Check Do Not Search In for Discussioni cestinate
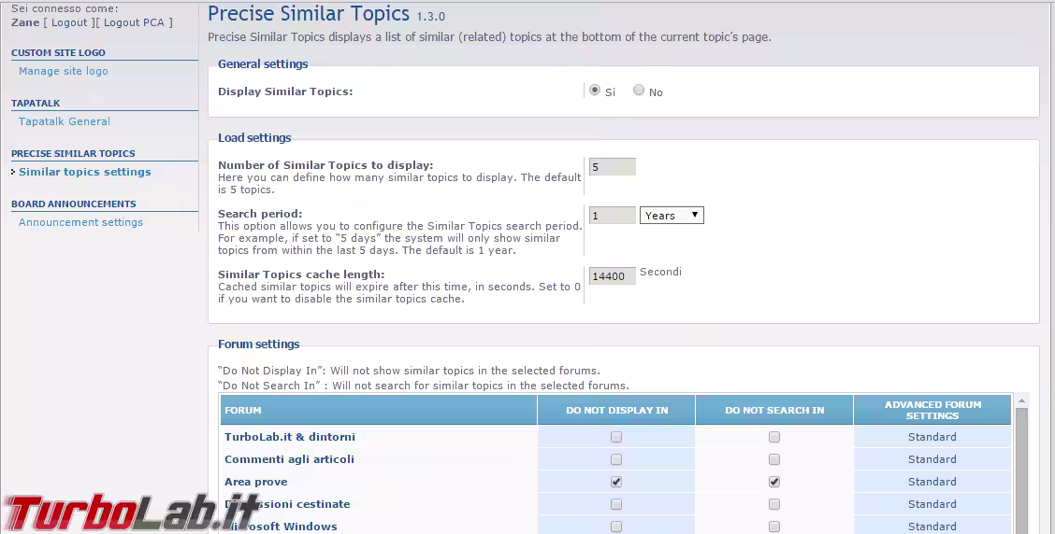This screenshot has height=534, width=1055. (x=774, y=504)
